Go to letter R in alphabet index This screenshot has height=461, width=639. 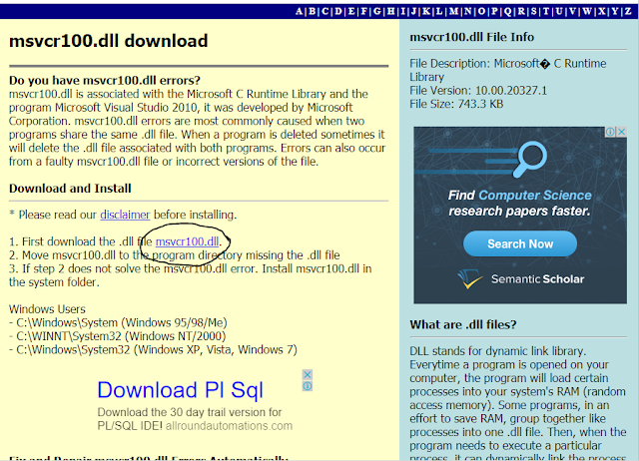pyautogui.click(x=521, y=11)
